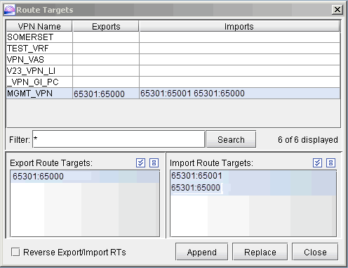Select the MGMT_VPN row name cell
The image size is (348, 268).
tap(39, 94)
